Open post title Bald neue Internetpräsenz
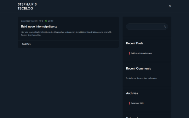The height and width of the screenshot is (118, 189). (x=39, y=26)
